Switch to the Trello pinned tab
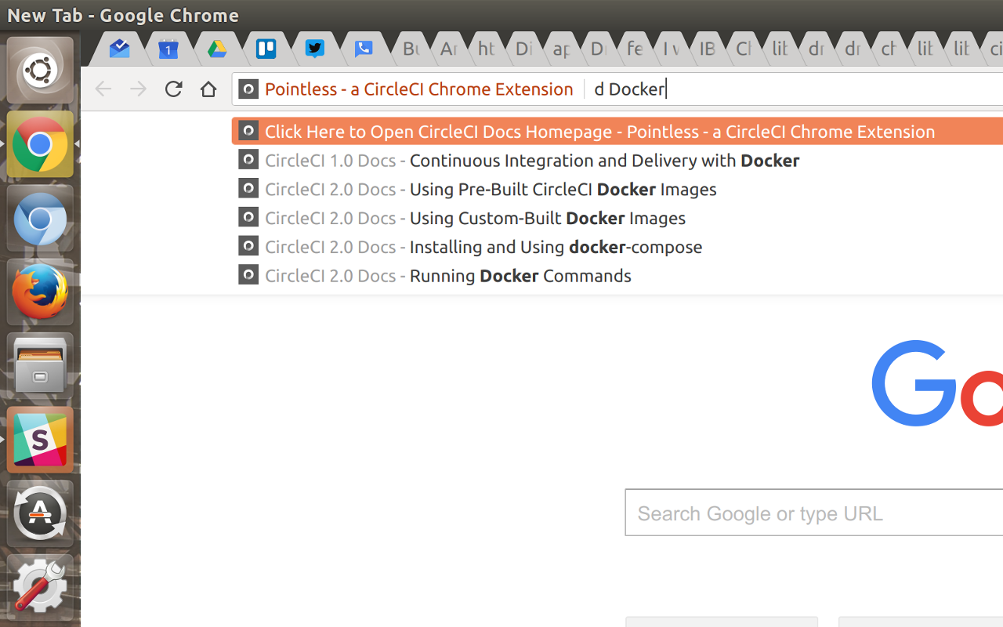 [266, 49]
